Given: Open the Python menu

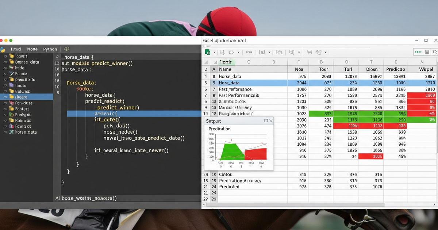Looking at the screenshot, I should click(x=50, y=49).
